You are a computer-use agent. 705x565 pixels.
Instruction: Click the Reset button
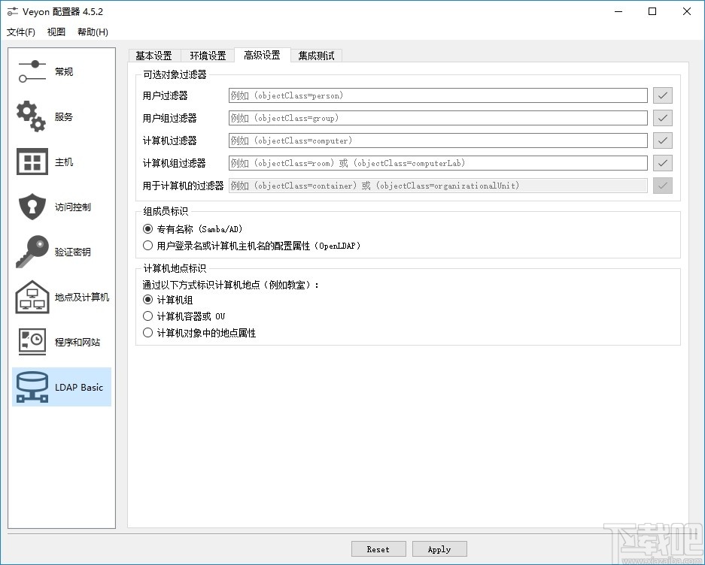click(x=378, y=548)
